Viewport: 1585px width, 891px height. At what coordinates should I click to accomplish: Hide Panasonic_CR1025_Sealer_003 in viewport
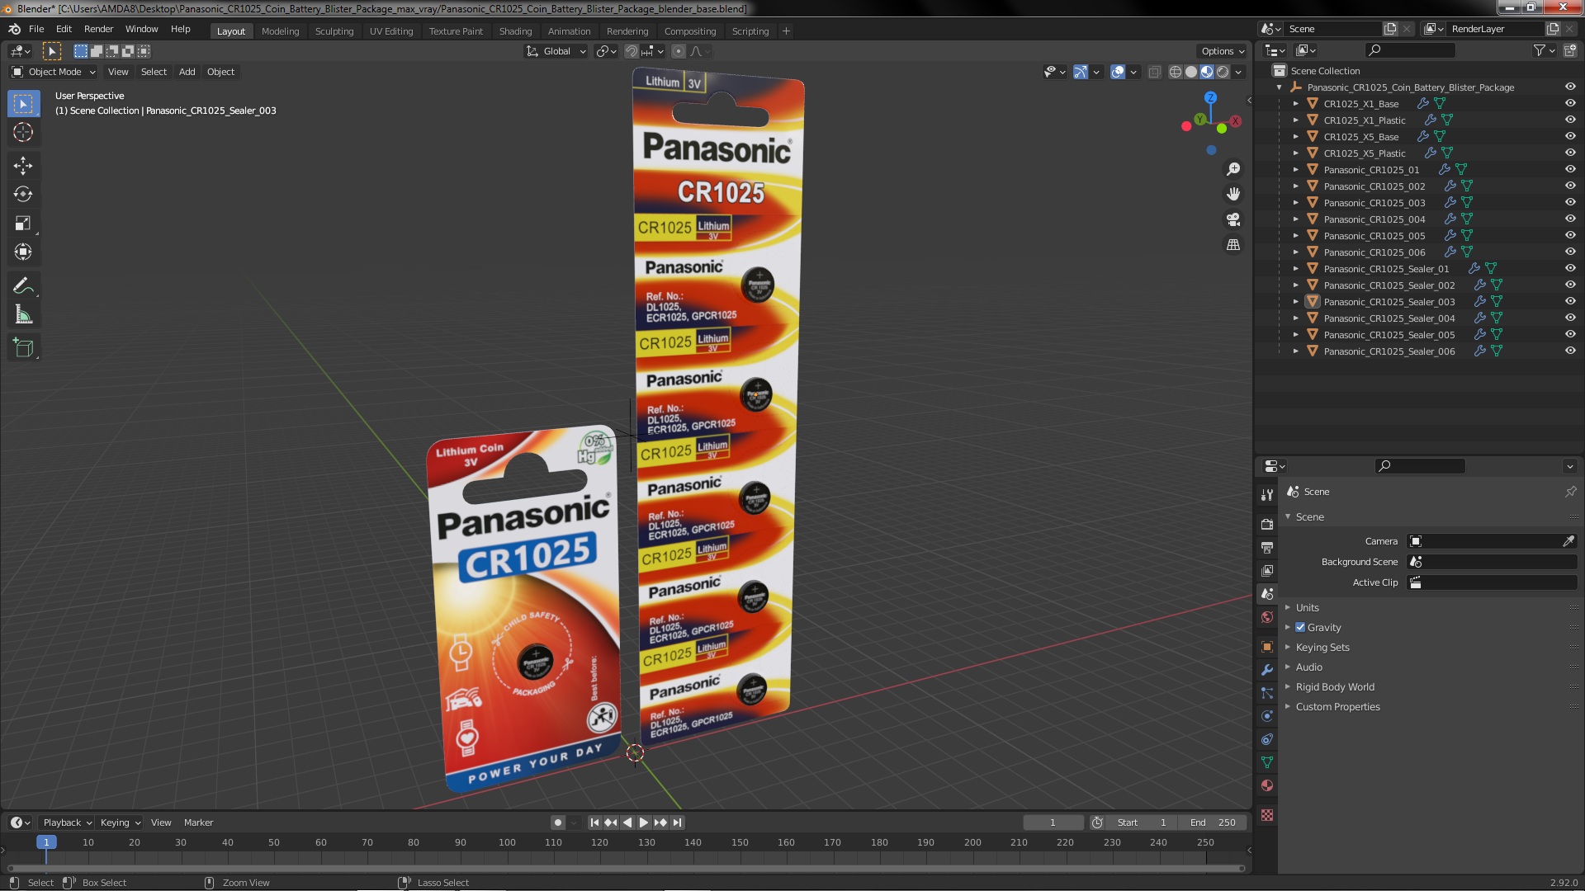[1570, 302]
